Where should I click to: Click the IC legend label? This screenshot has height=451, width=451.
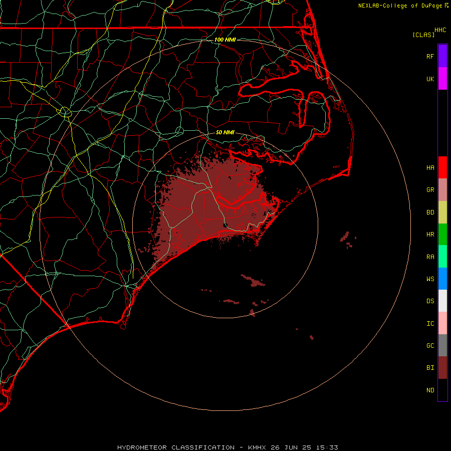click(x=430, y=324)
